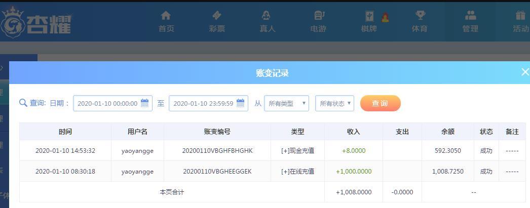Click the 时间 column header
530x208 pixels.
point(65,132)
